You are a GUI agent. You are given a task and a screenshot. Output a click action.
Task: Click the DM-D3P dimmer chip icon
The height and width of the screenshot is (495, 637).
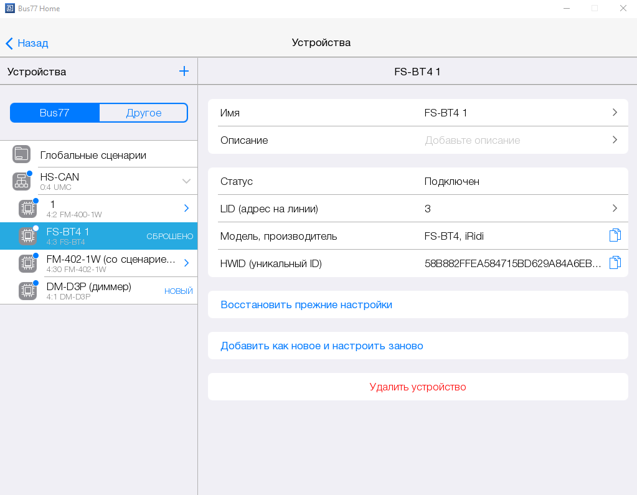coord(27,291)
